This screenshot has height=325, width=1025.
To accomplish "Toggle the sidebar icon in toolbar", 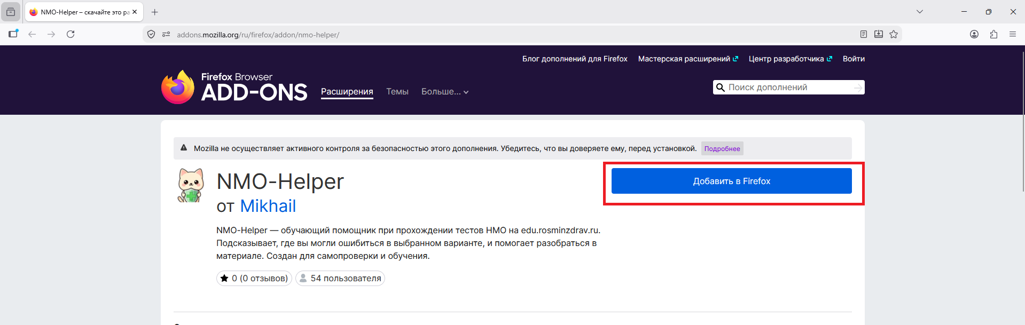I will click(x=13, y=34).
